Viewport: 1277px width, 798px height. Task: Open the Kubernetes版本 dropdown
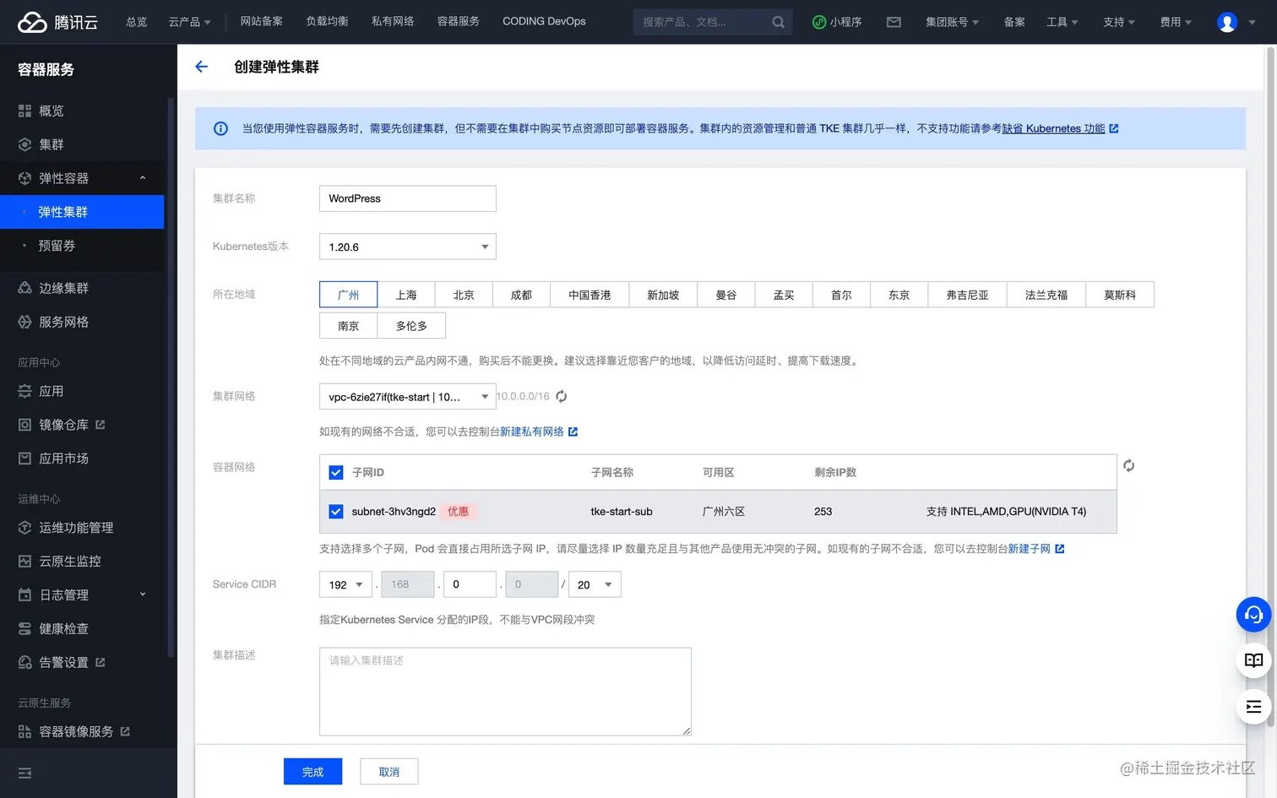click(407, 246)
